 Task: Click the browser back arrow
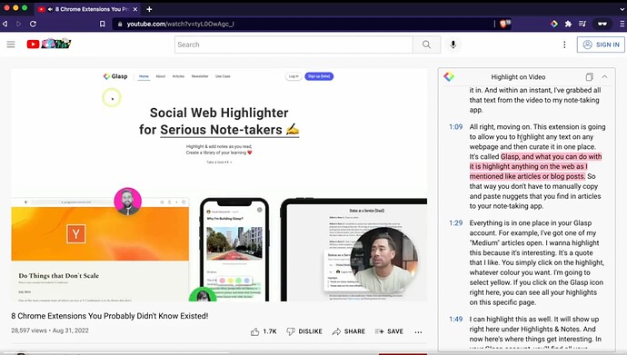point(5,24)
